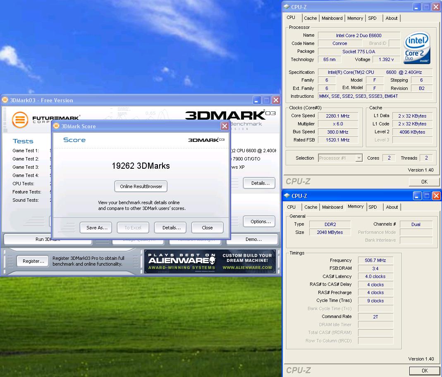Close the upper CPU-Z window

click(x=436, y=7)
